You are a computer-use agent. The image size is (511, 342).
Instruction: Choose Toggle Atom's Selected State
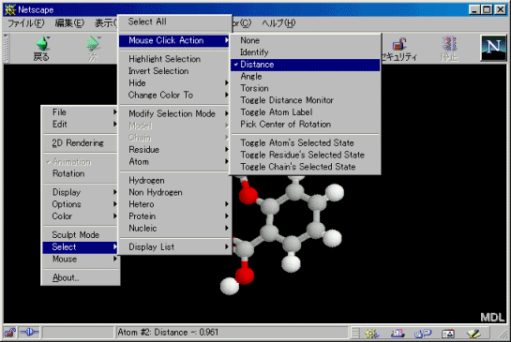tap(305, 143)
